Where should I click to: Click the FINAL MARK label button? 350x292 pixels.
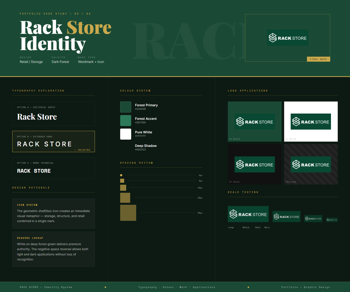318,59
